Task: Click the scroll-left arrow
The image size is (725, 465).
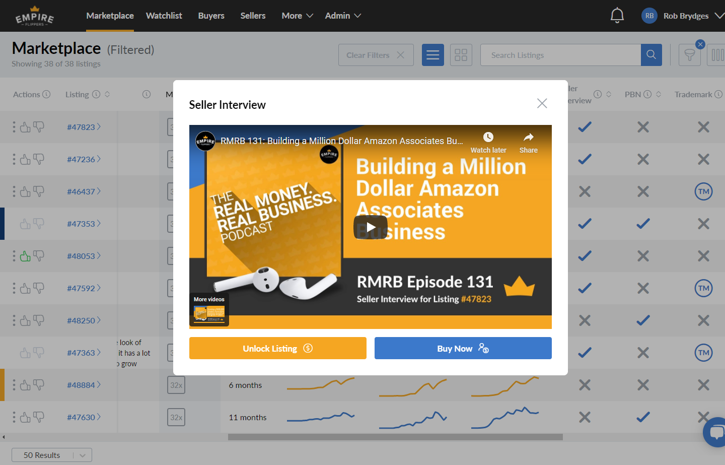Action: click(x=4, y=437)
